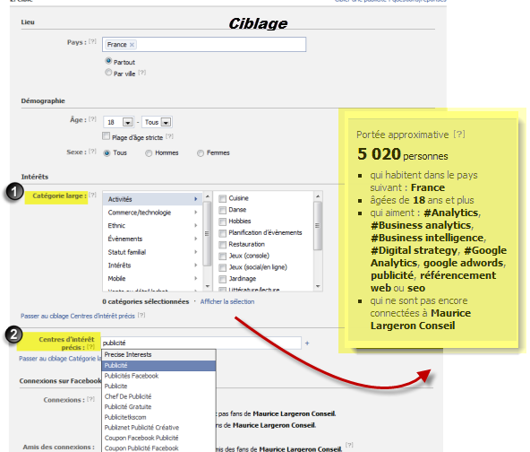Expand the Activités category
530x452 pixels.
[153, 199]
